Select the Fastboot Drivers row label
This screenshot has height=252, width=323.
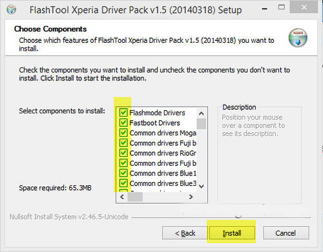pyautogui.click(x=154, y=123)
